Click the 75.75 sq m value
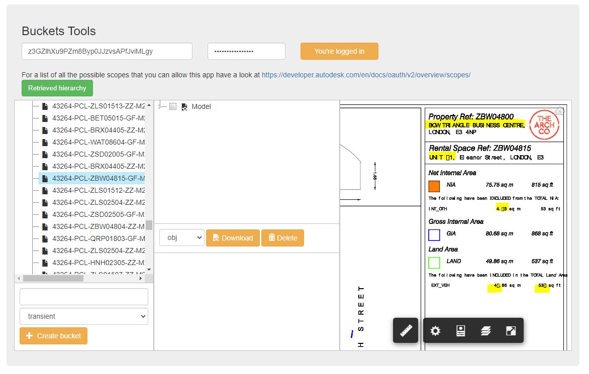This screenshot has width=589, height=374. pos(499,185)
